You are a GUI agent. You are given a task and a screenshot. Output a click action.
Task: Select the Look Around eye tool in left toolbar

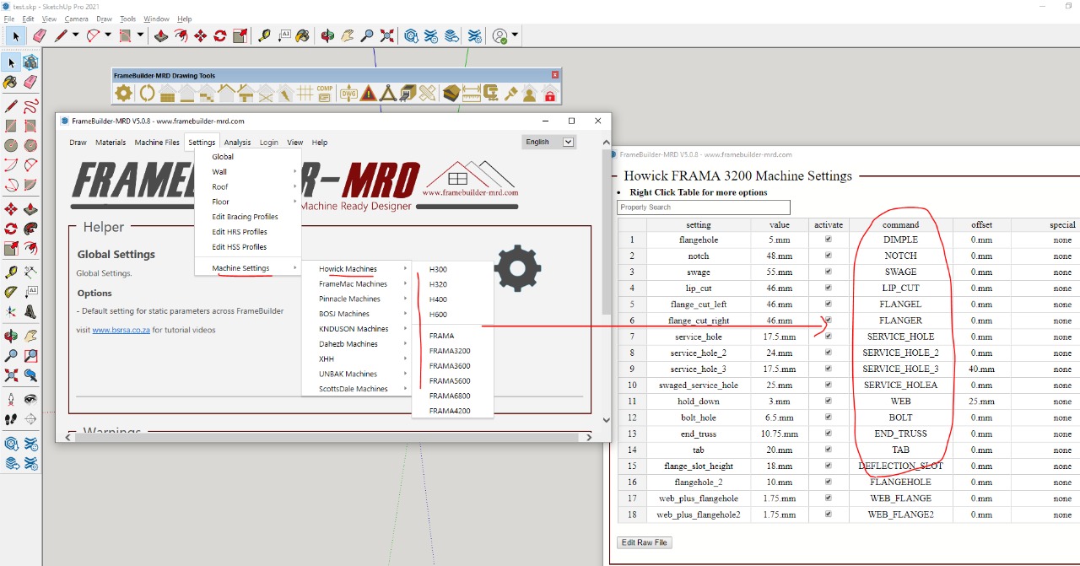coord(30,399)
